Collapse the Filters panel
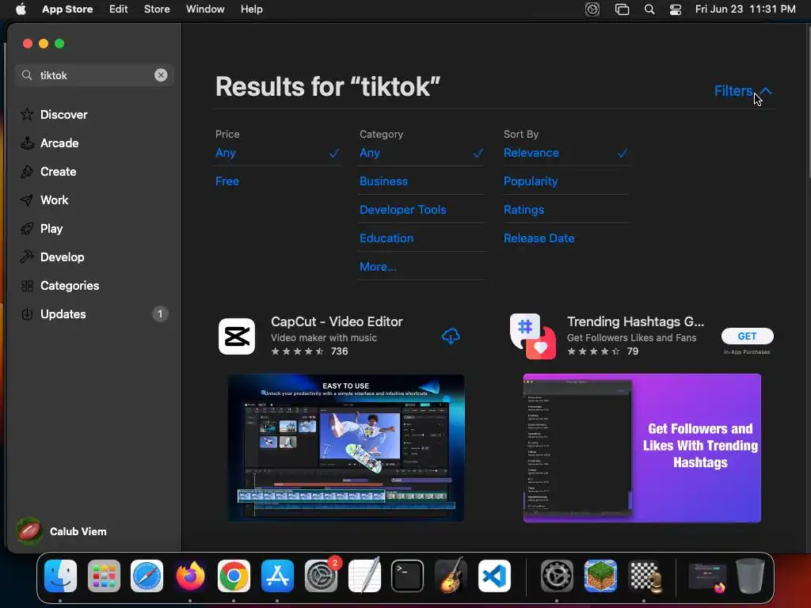 click(743, 91)
